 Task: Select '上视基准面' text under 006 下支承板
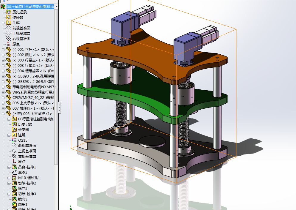[x=27, y=151]
